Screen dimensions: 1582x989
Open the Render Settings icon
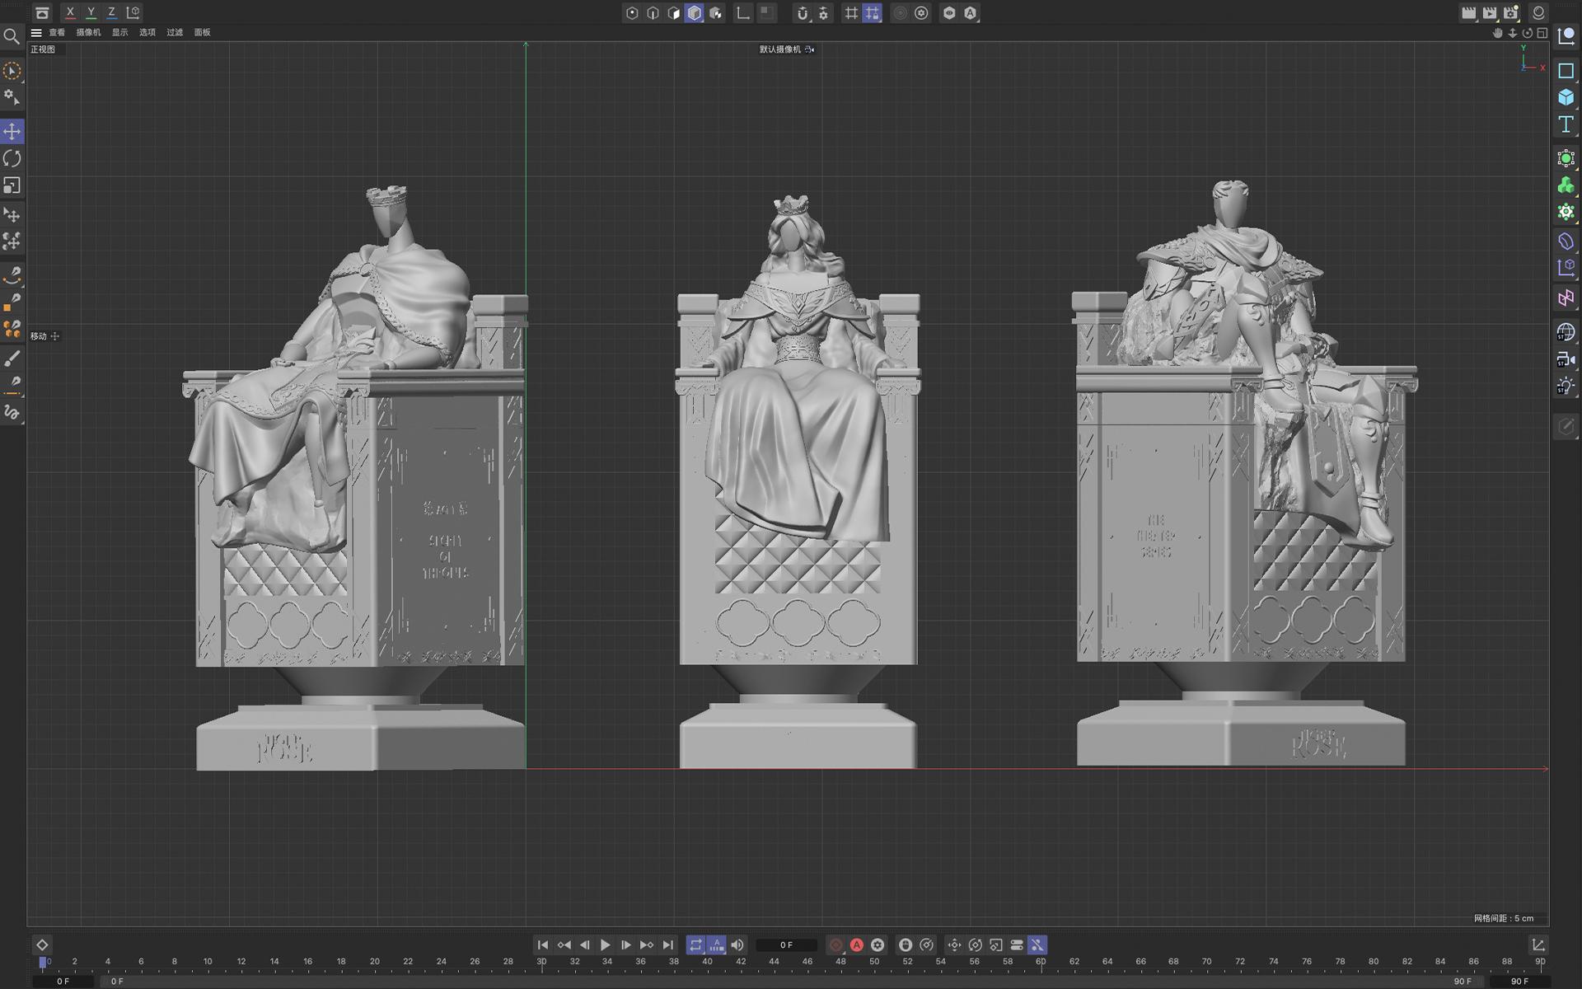pos(1510,13)
